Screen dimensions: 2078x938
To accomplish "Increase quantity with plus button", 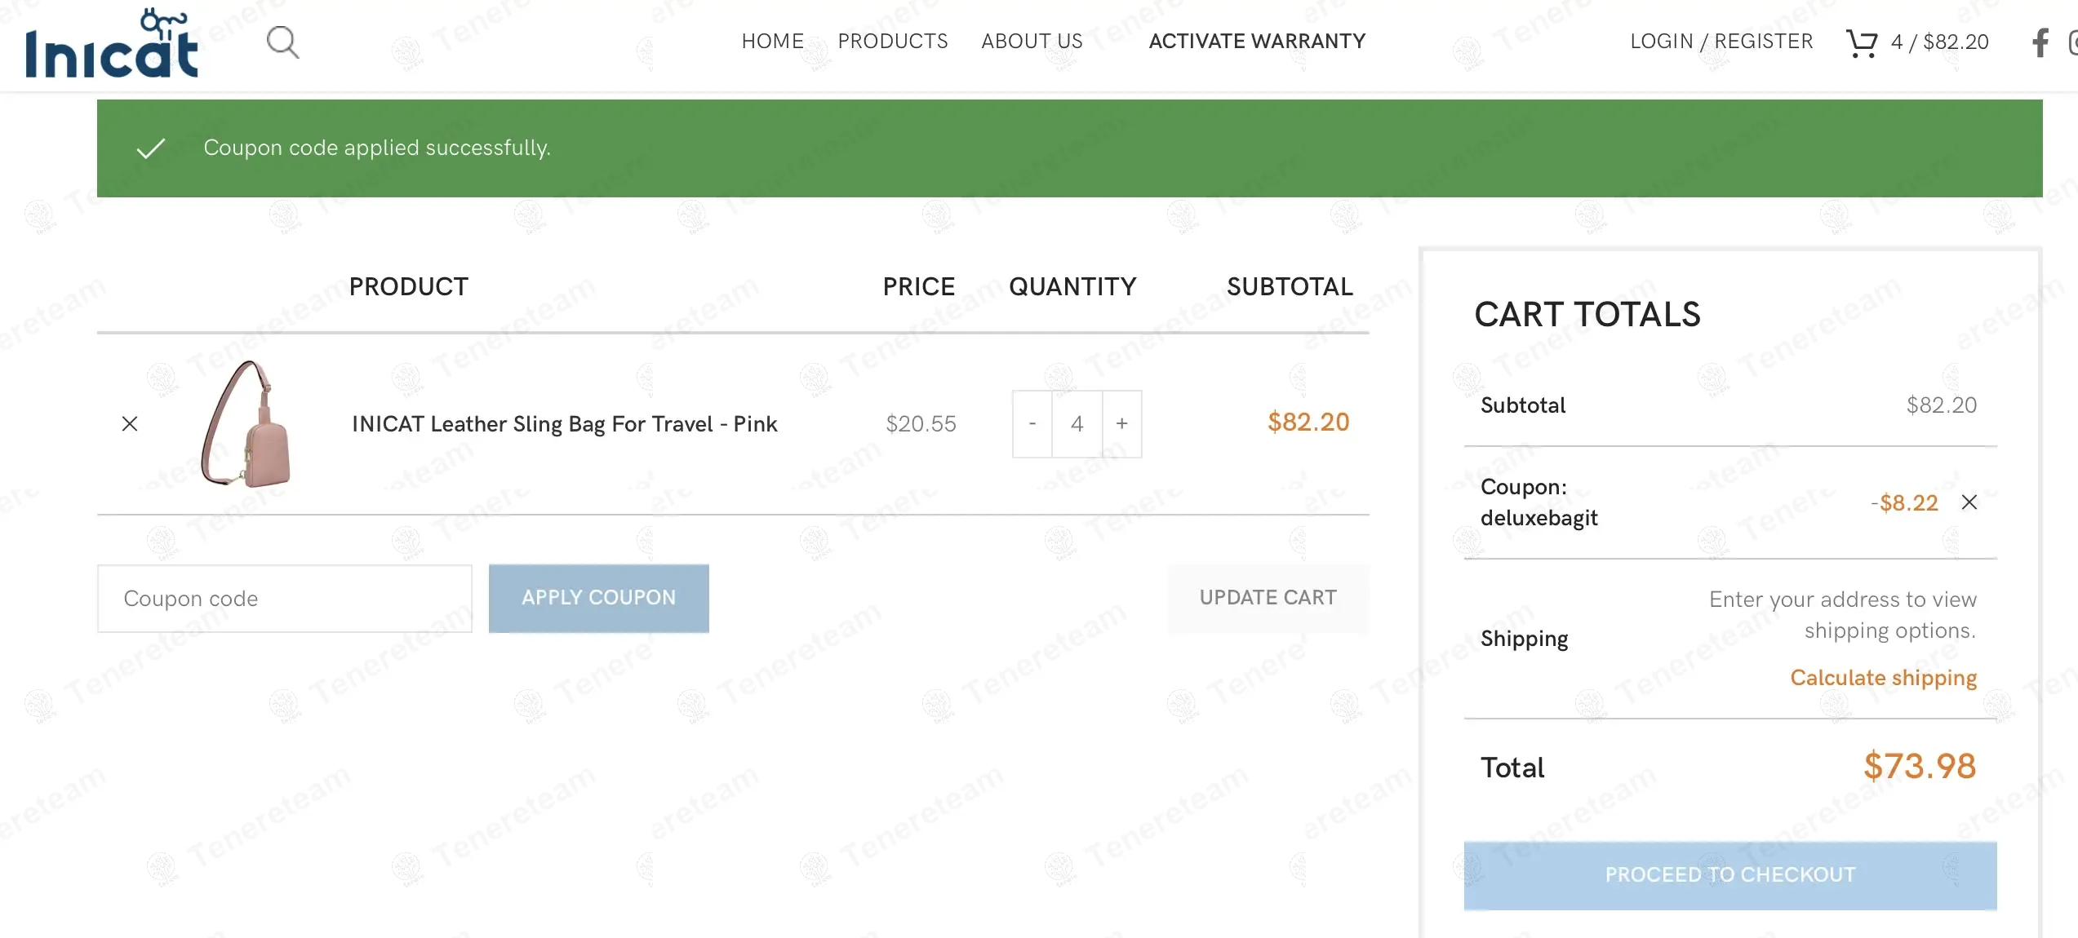I will pos(1122,423).
